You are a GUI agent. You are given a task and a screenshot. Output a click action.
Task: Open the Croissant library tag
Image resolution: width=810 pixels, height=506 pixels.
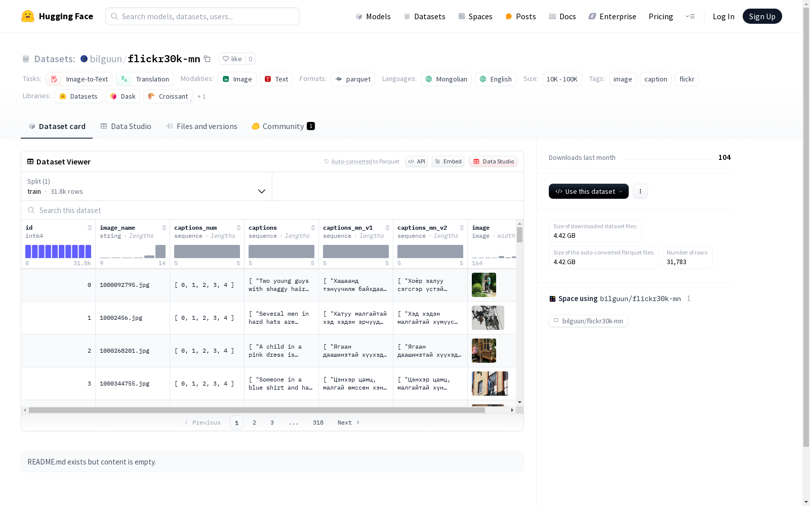tap(168, 96)
